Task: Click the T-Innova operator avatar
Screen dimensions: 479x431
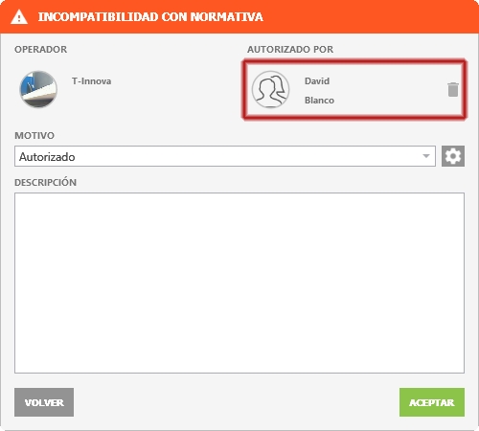Action: point(38,89)
